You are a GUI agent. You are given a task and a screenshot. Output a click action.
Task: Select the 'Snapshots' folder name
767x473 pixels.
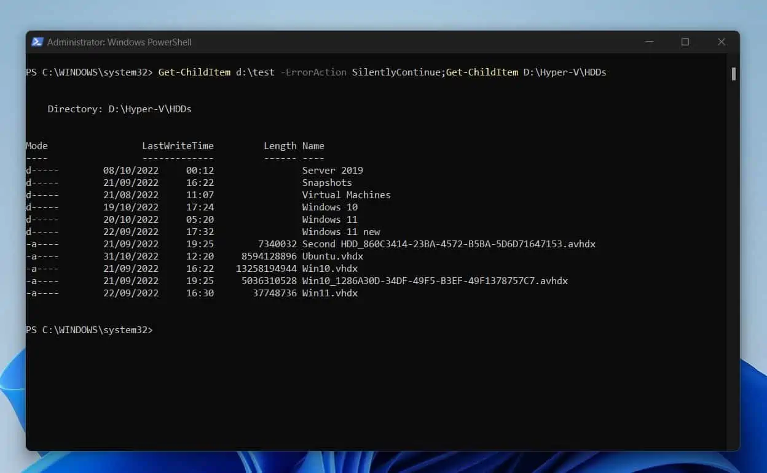(x=327, y=183)
